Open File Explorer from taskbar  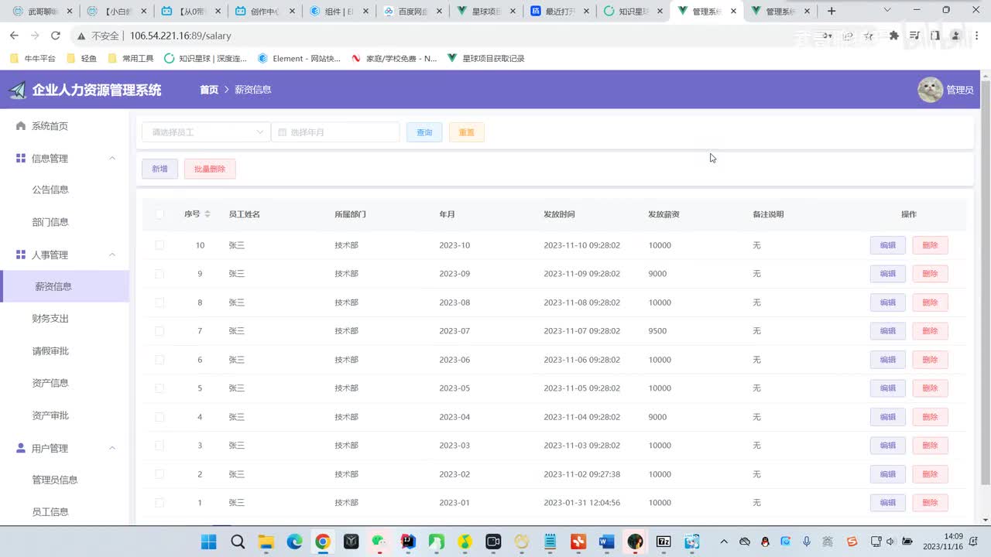(x=266, y=542)
